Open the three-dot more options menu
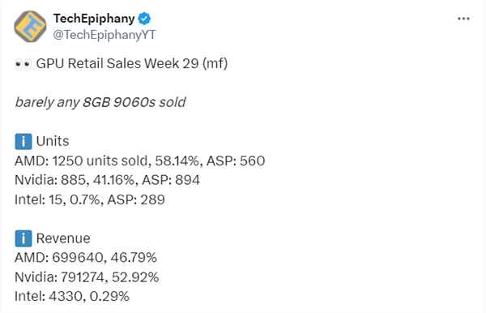 tap(463, 19)
